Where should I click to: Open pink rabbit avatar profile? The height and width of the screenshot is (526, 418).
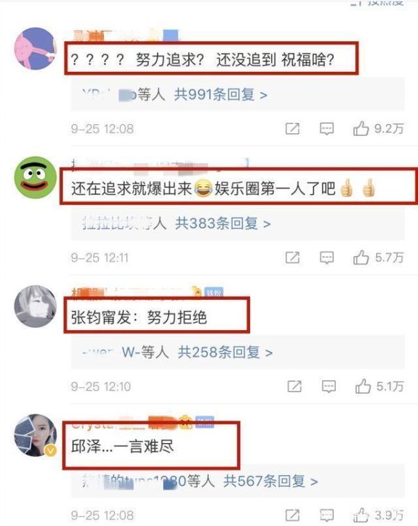(x=35, y=49)
